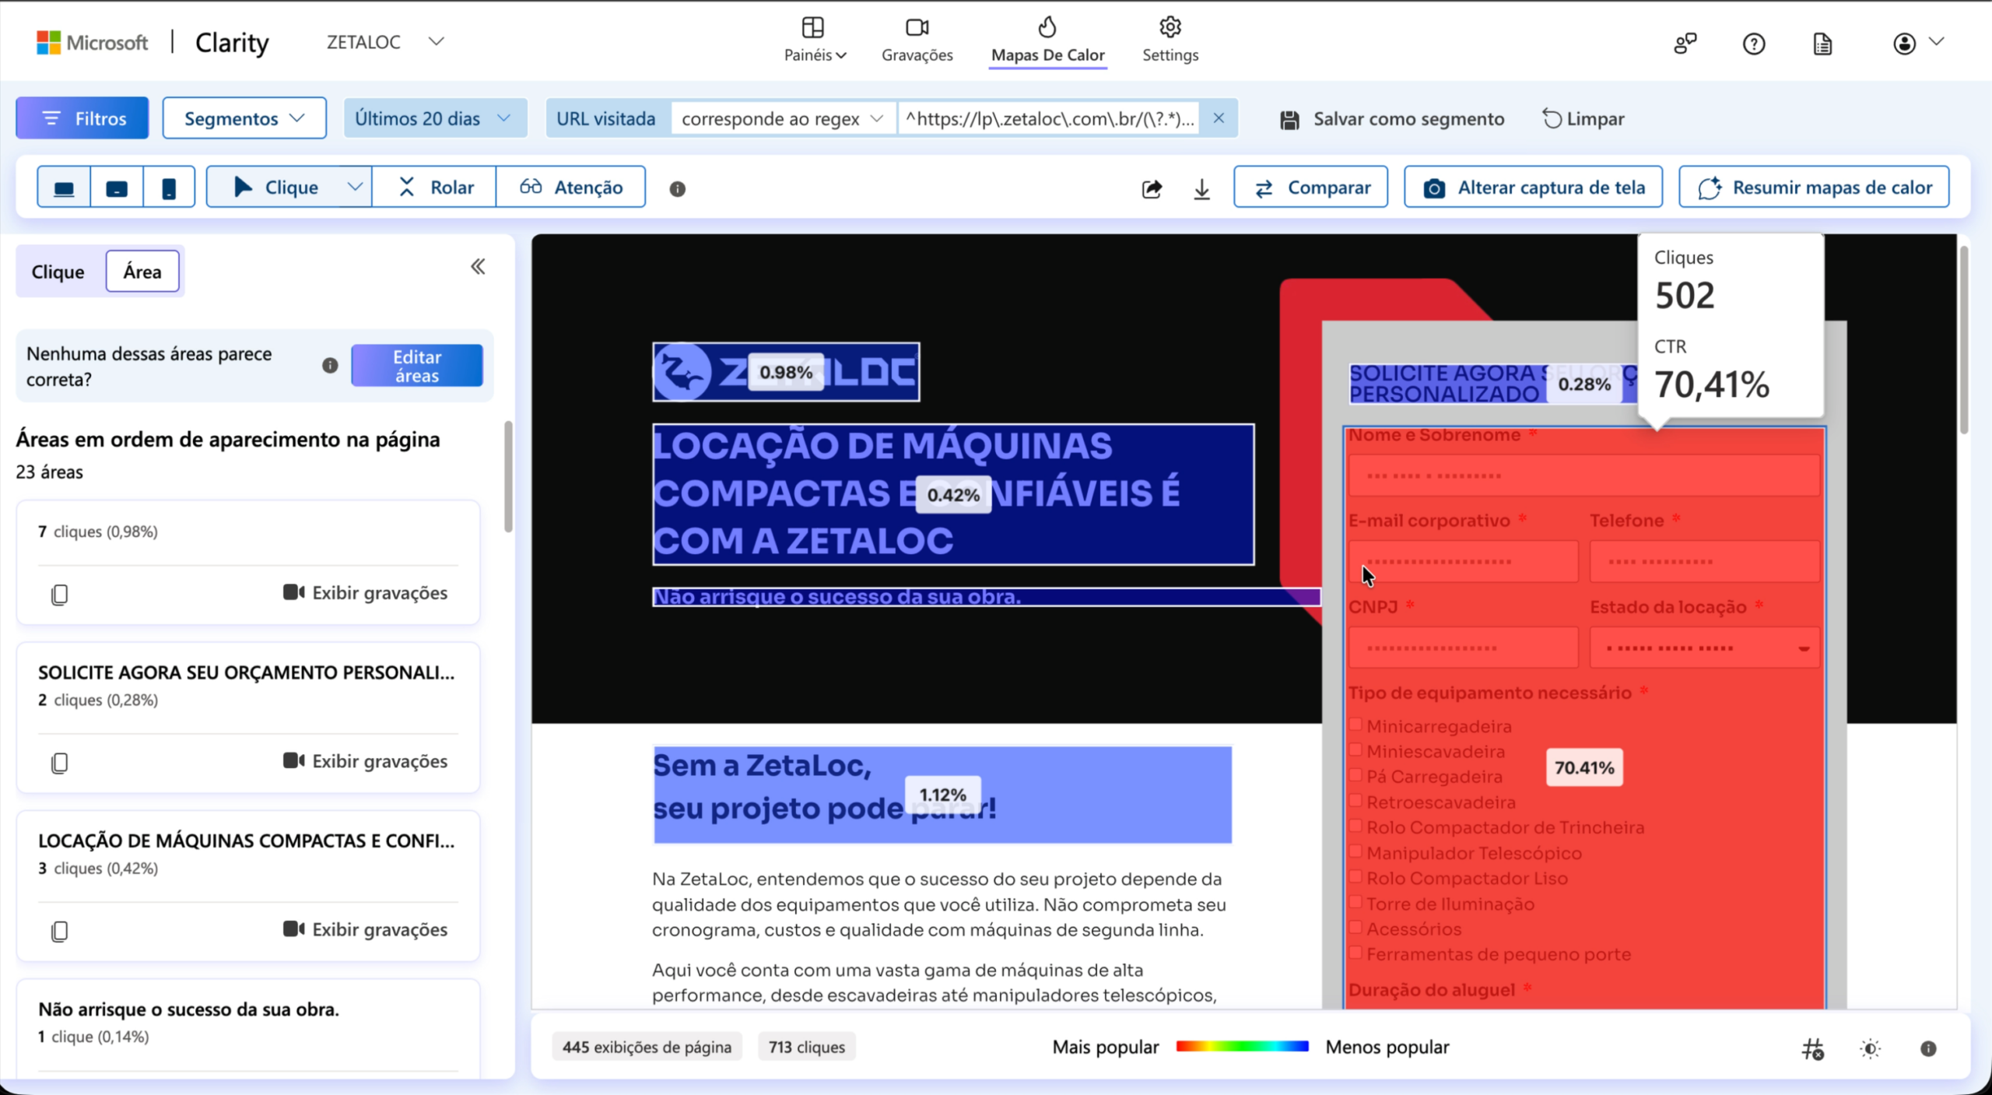This screenshot has width=1992, height=1095.
Task: Click Salvar como segmento
Action: pos(1393,119)
